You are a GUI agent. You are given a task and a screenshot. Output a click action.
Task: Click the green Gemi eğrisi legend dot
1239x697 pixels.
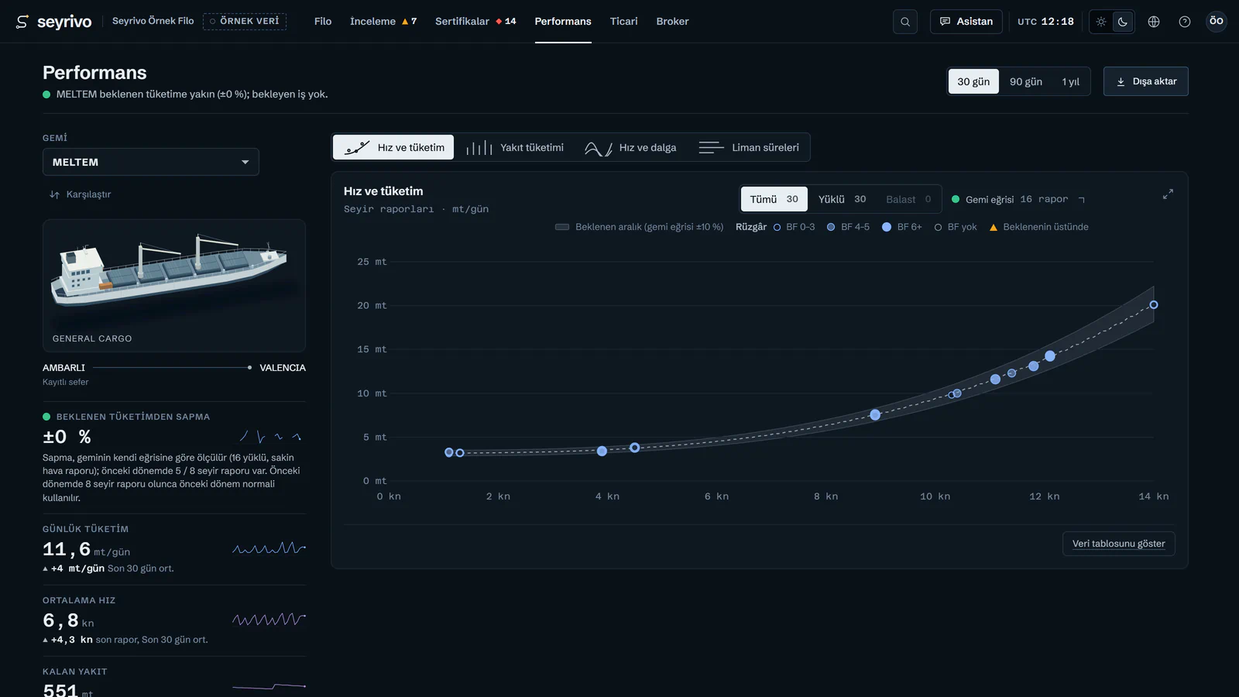tap(956, 199)
